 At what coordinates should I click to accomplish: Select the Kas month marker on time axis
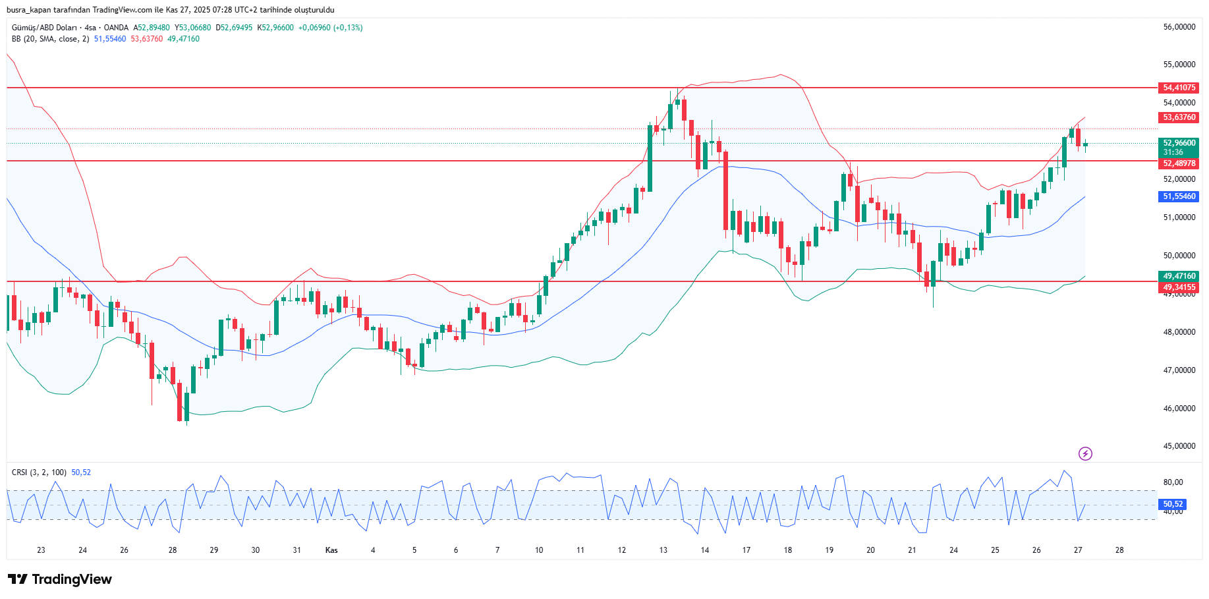click(x=331, y=550)
